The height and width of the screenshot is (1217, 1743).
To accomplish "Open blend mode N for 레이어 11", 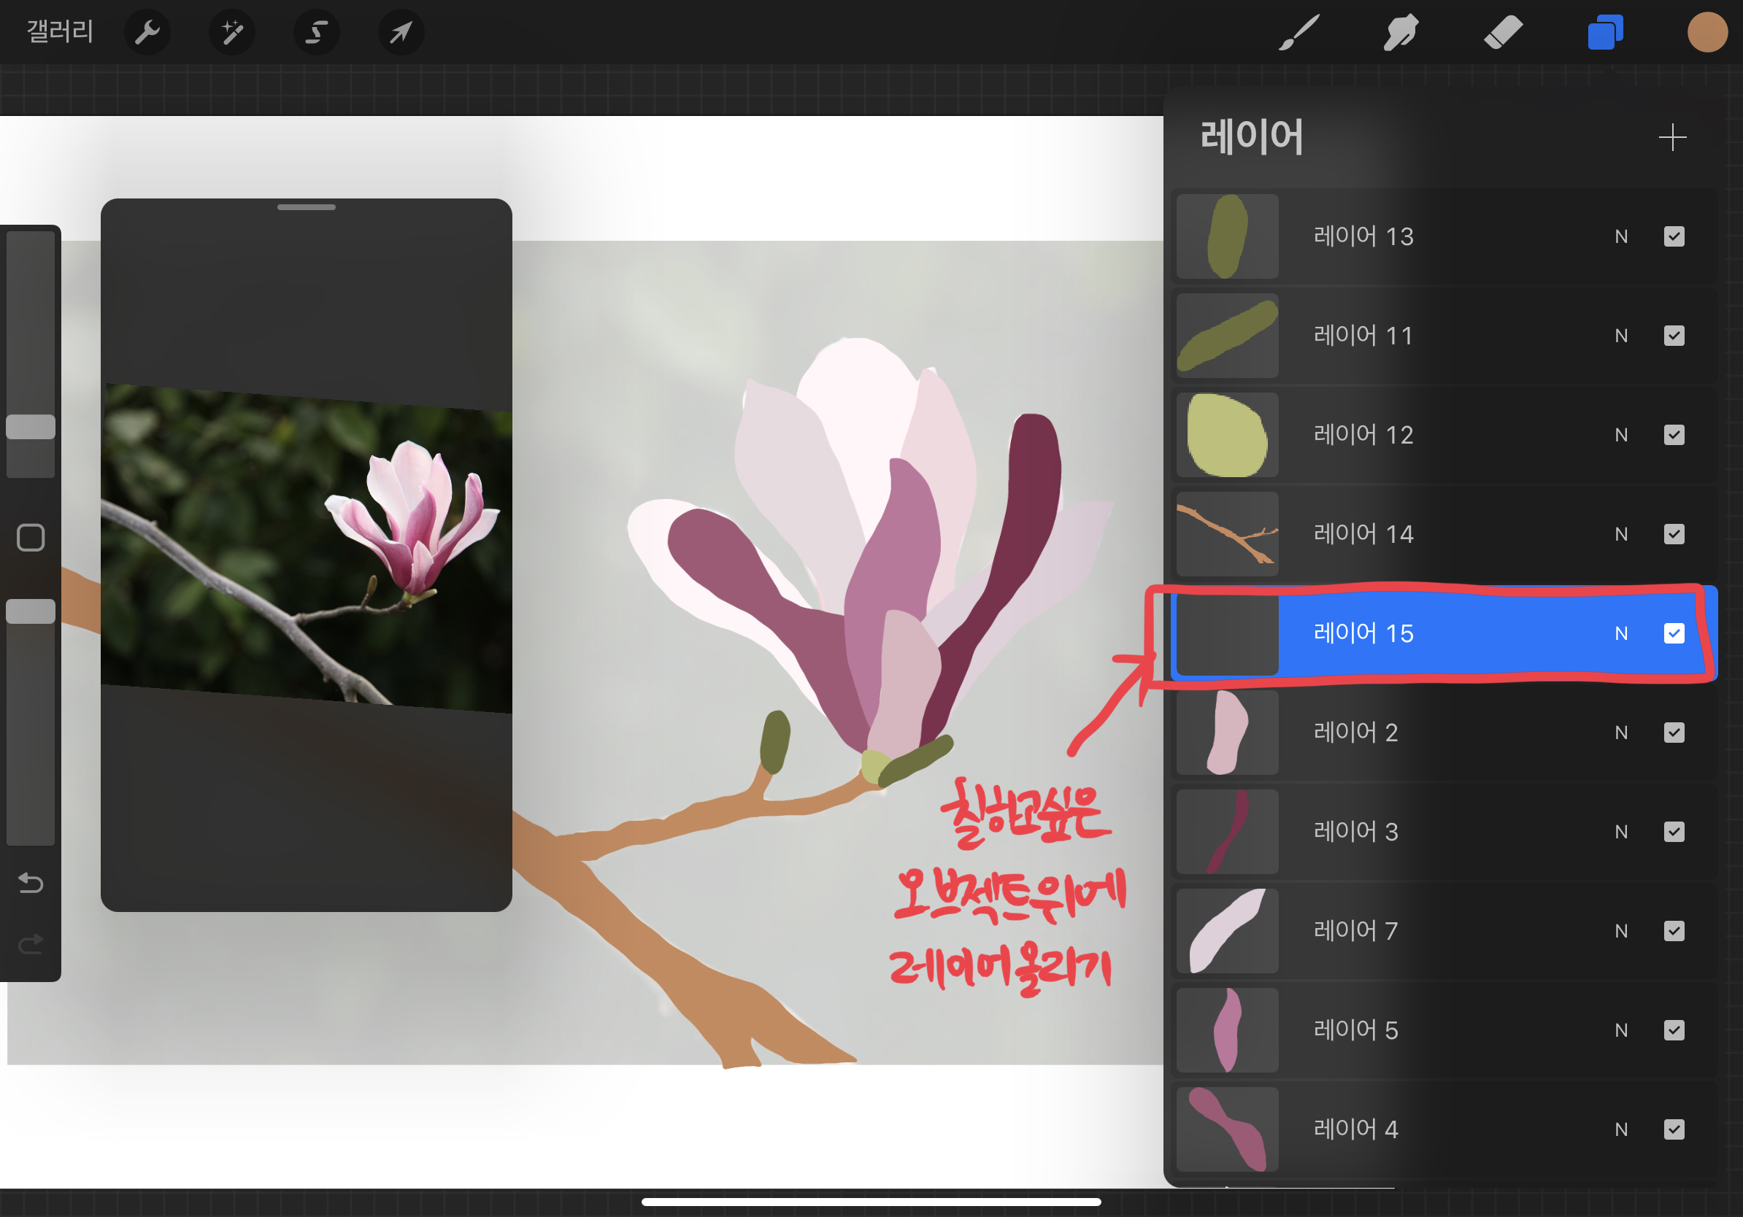I will 1621,336.
